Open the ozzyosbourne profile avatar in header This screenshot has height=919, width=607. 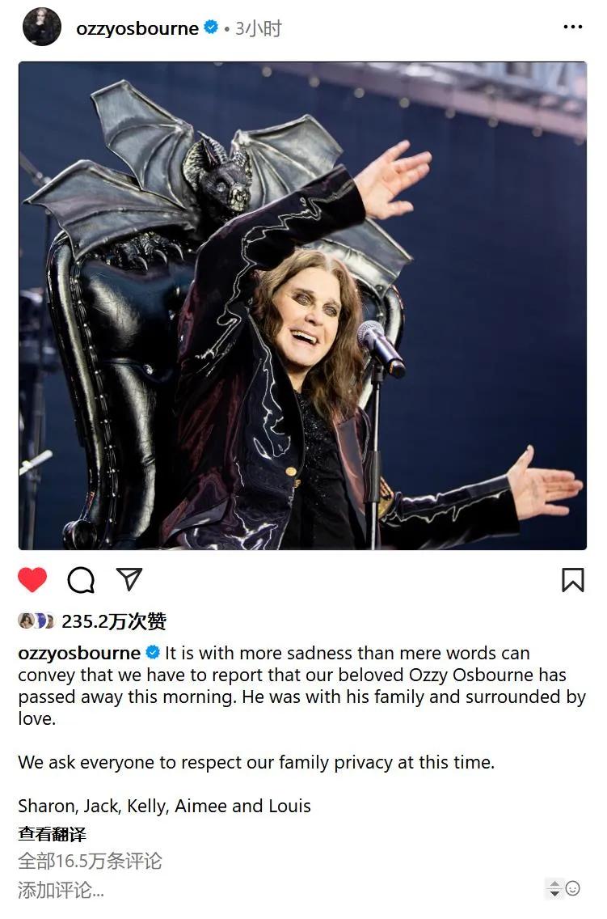coord(41,27)
